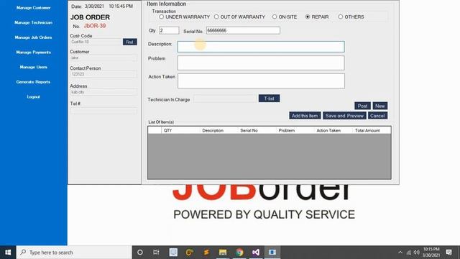Click the Find customer button
This screenshot has width=460, height=259.
[x=129, y=42]
